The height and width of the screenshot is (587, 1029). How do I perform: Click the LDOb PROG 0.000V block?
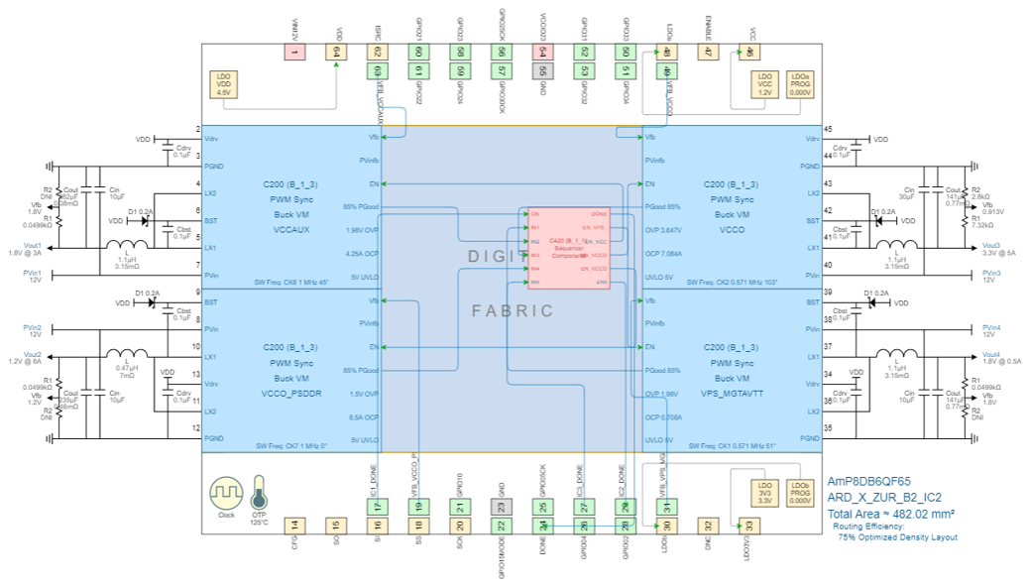(x=800, y=493)
